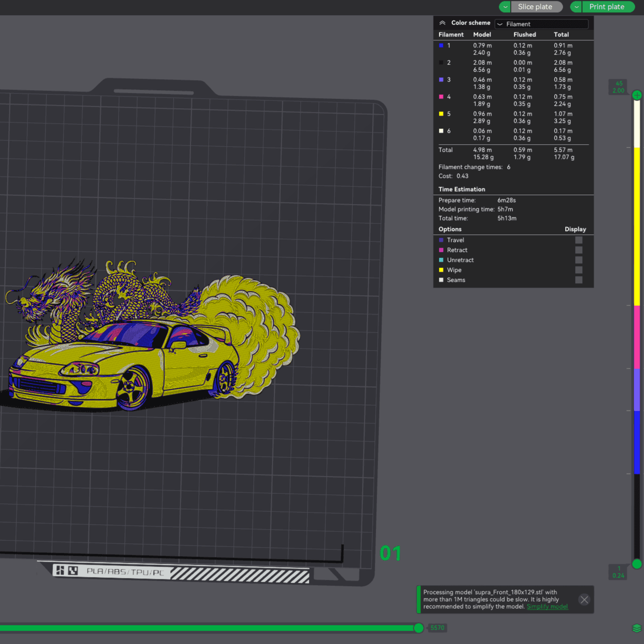This screenshot has width=644, height=644.
Task: Click the horizontal move slider handle
Action: (419, 628)
